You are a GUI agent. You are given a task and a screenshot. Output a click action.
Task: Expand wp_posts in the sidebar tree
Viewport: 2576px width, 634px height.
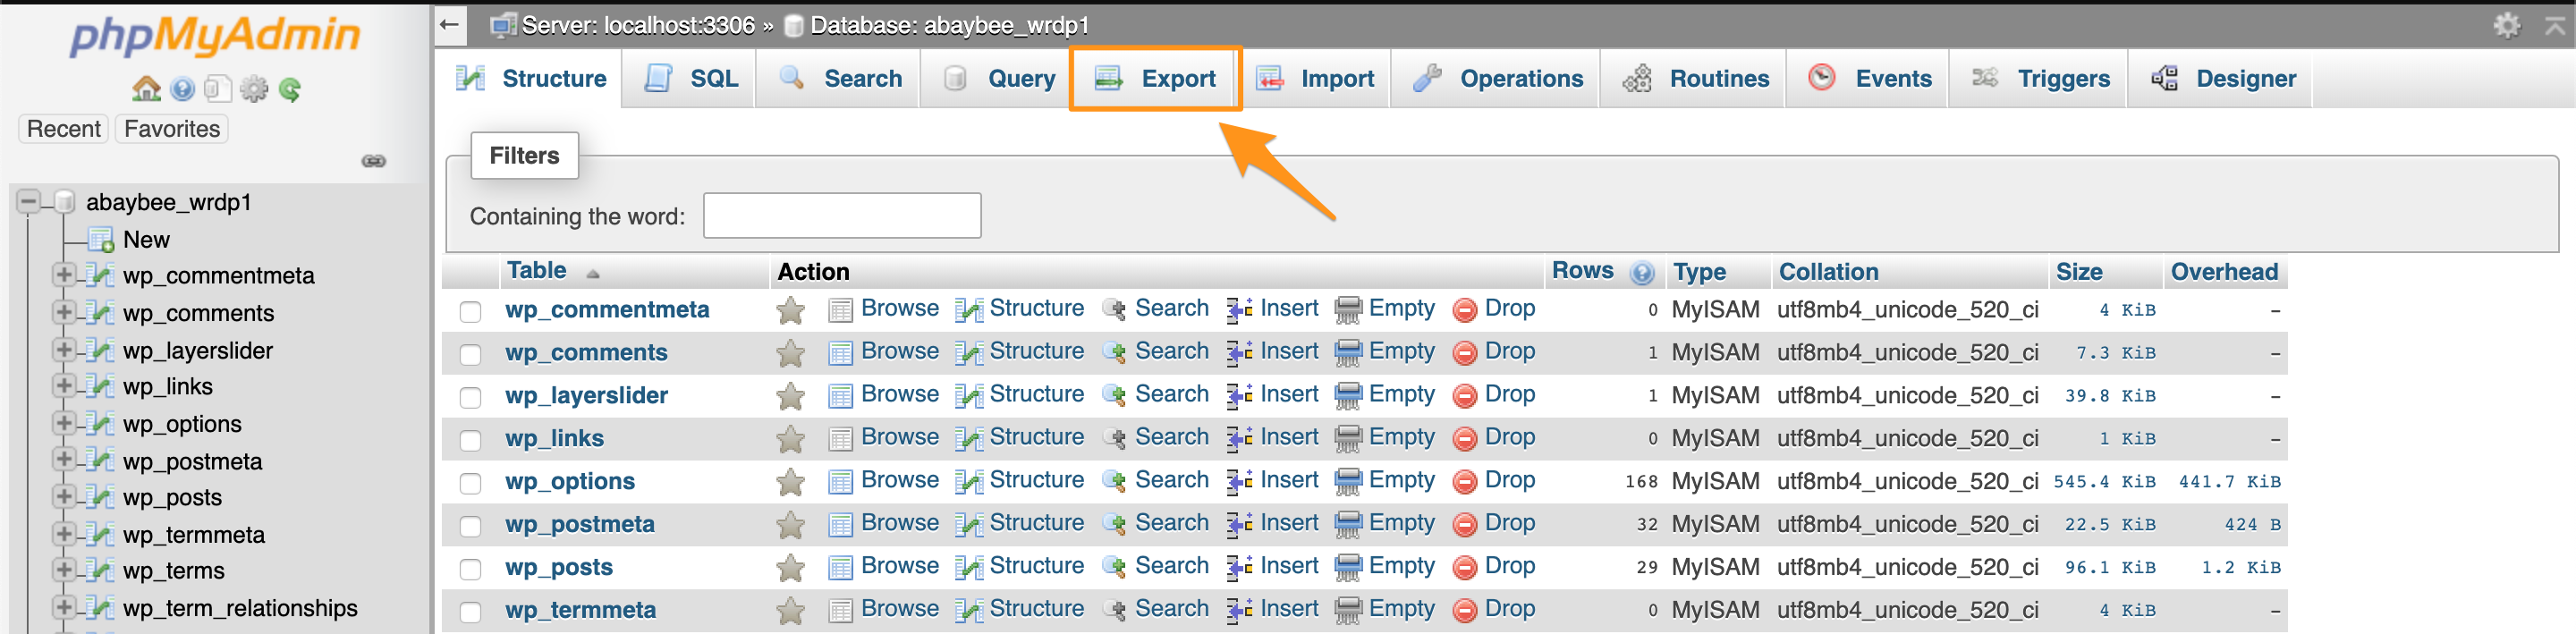[x=63, y=497]
